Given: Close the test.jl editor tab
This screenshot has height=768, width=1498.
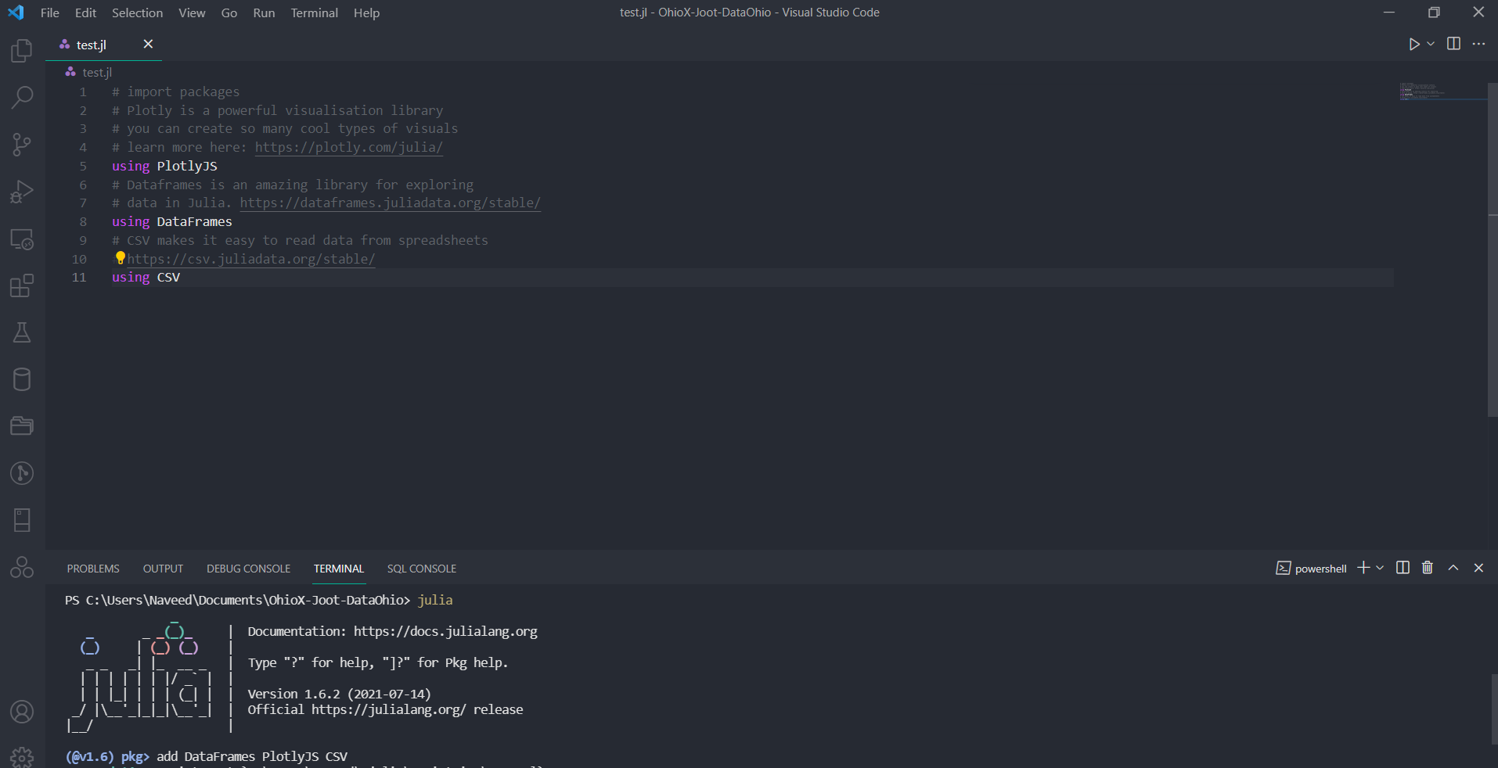Looking at the screenshot, I should coord(148,44).
